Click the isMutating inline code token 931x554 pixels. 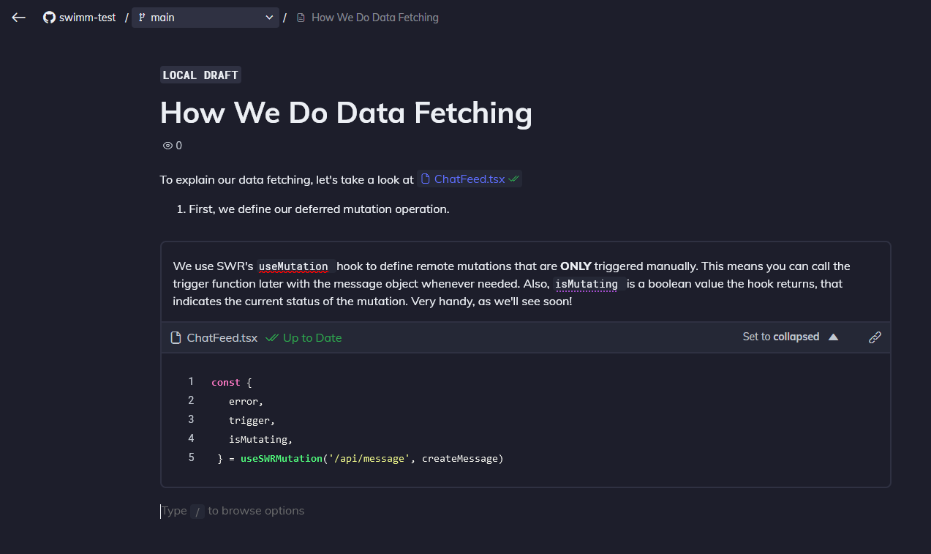(586, 284)
